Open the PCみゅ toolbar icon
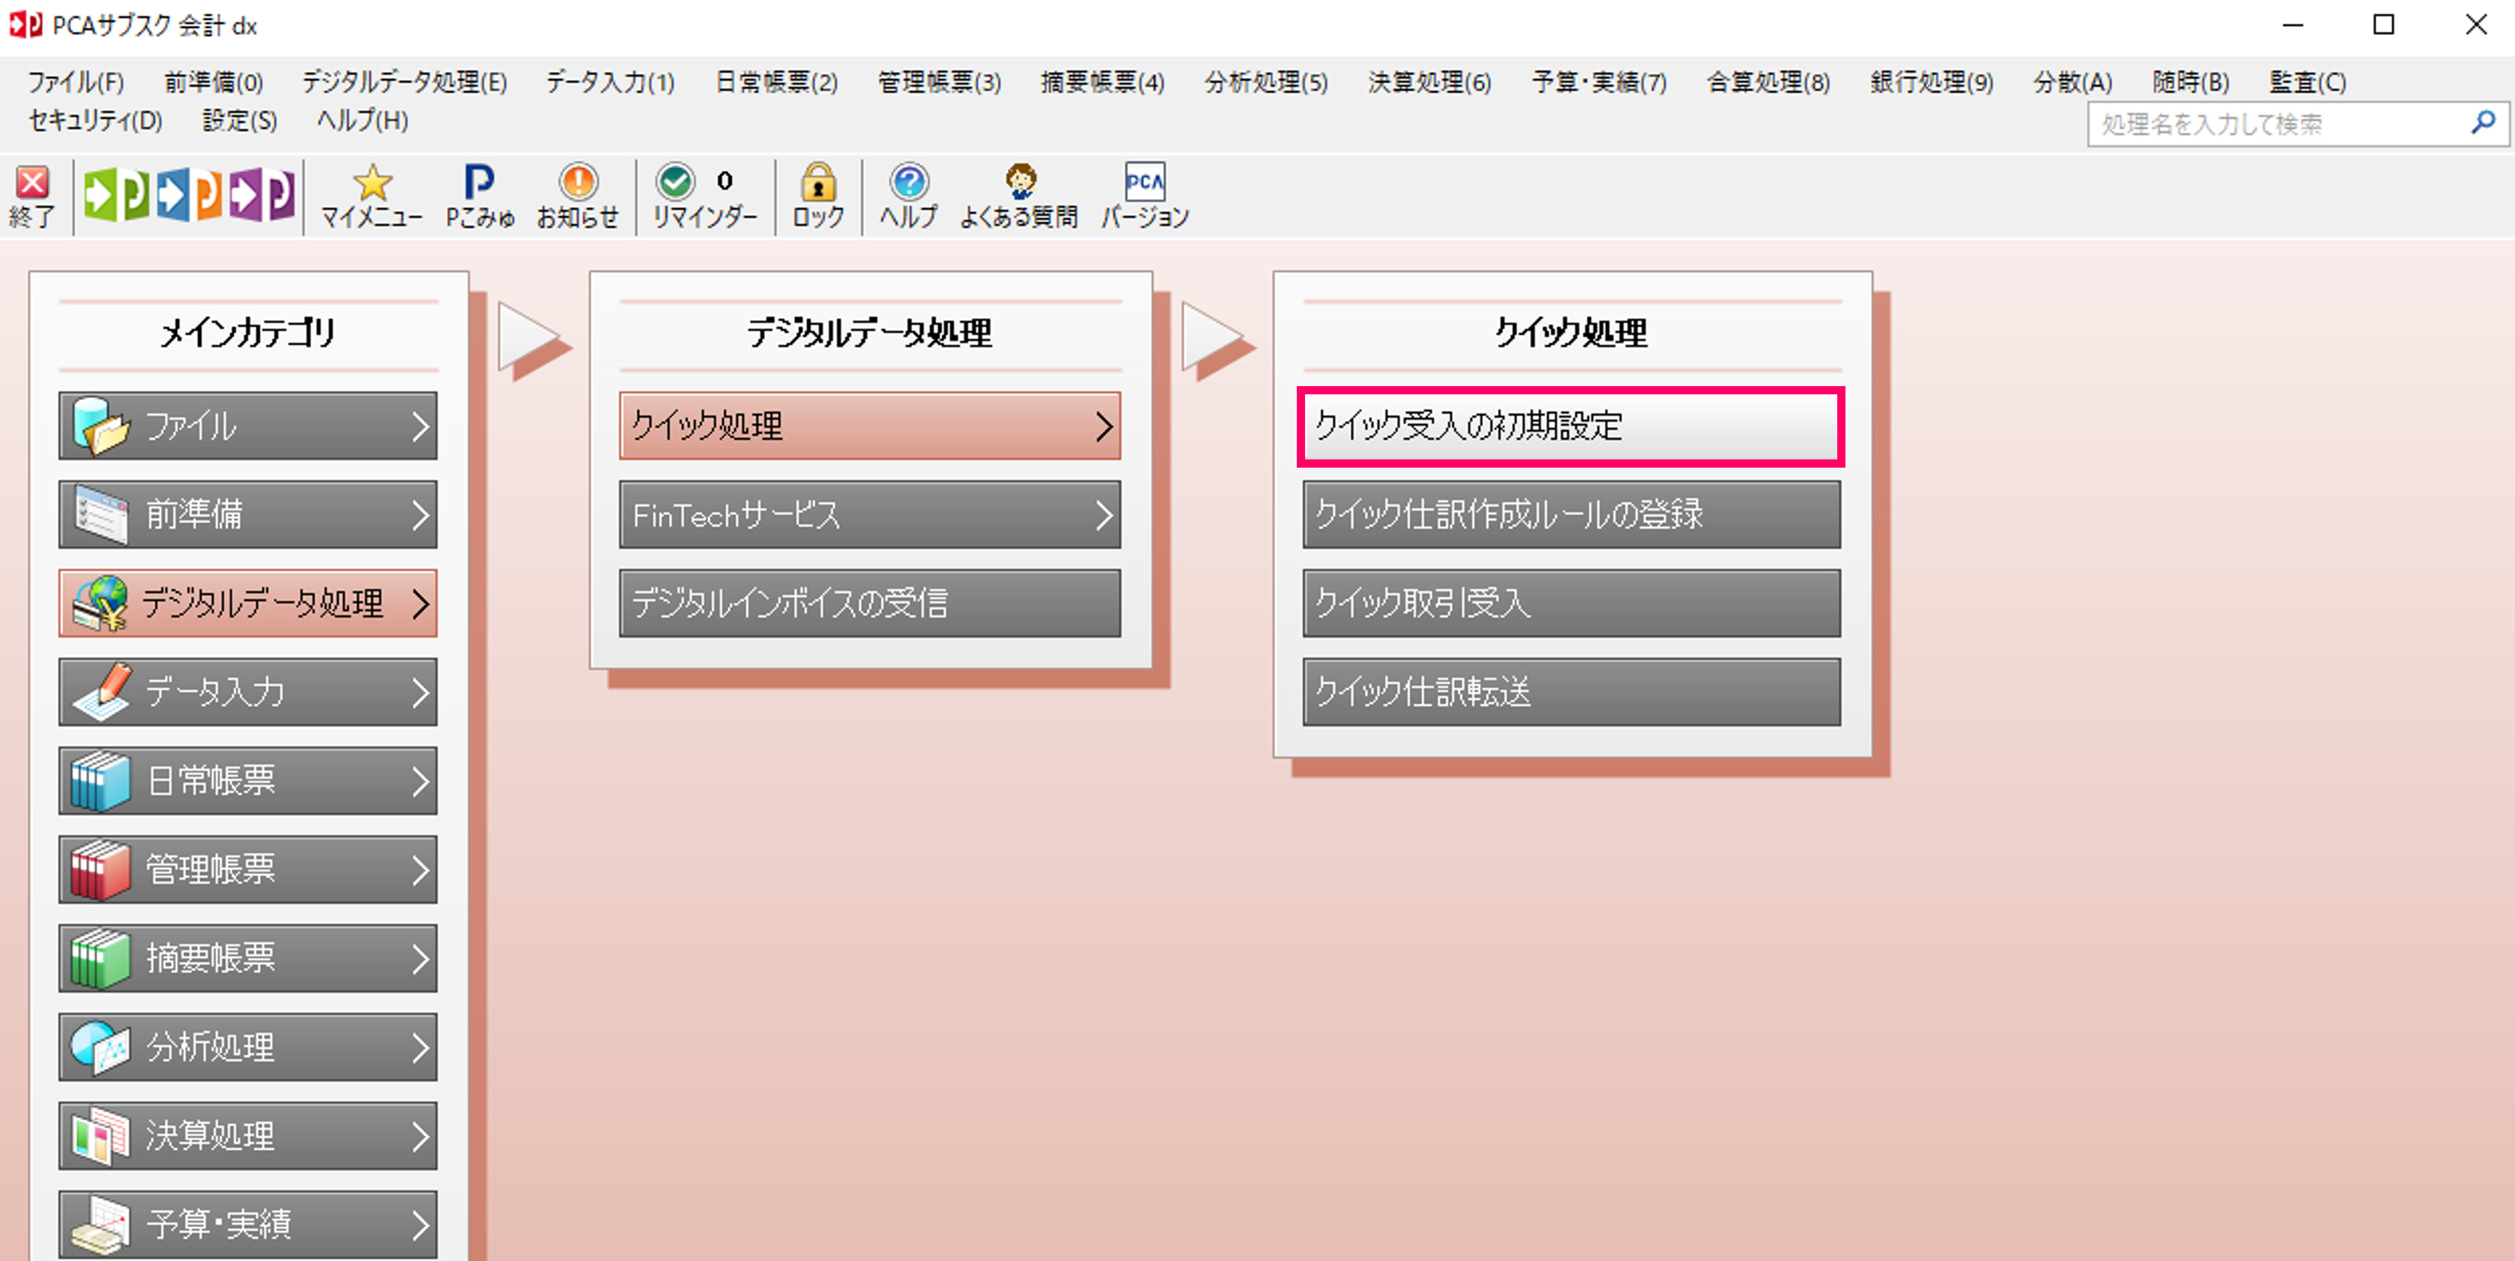The width and height of the screenshot is (2515, 1261). (x=479, y=196)
